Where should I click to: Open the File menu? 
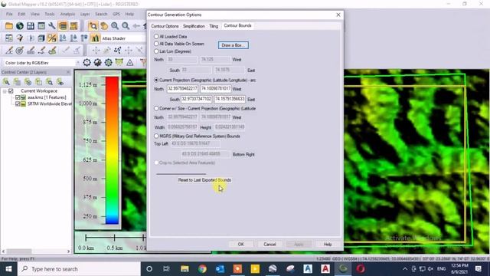tap(9, 14)
